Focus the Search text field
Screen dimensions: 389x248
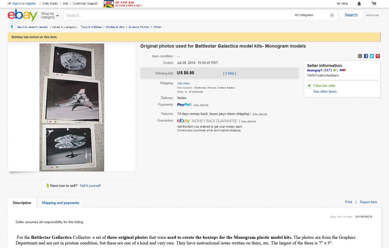(x=177, y=15)
